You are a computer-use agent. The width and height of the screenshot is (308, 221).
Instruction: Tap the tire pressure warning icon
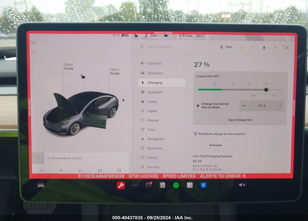pos(33,52)
